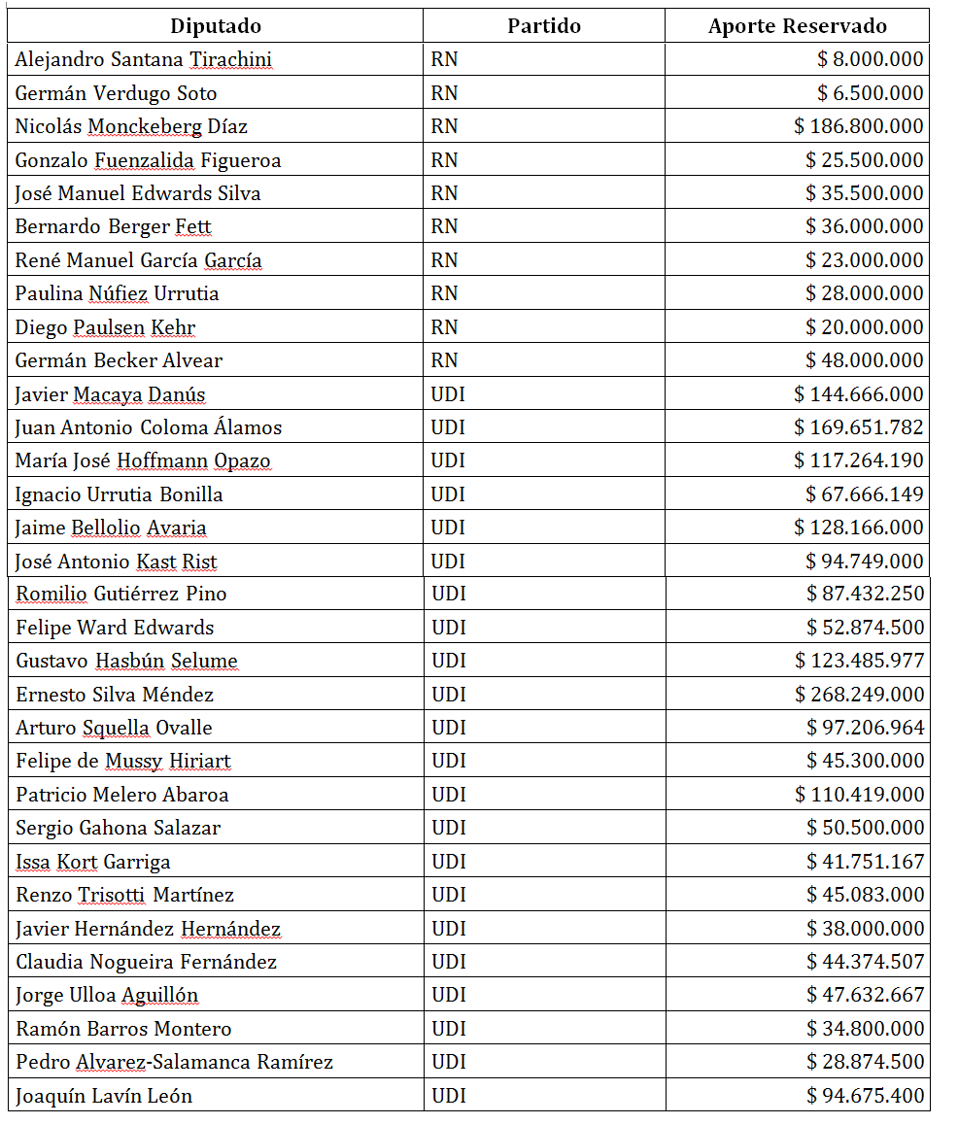Click the Diputado column header
Viewport: 958px width, 1124px height.
(215, 26)
